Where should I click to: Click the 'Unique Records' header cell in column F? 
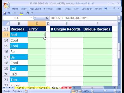pos(97,29)
